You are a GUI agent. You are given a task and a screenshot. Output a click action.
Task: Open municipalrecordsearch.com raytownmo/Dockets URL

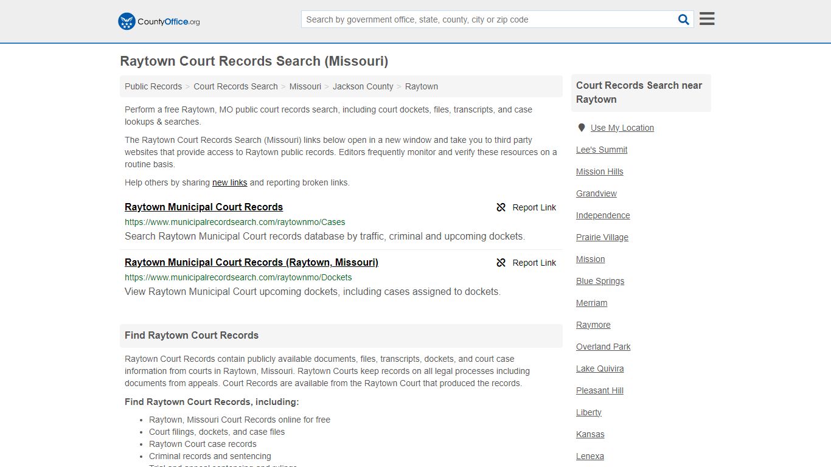coord(238,277)
